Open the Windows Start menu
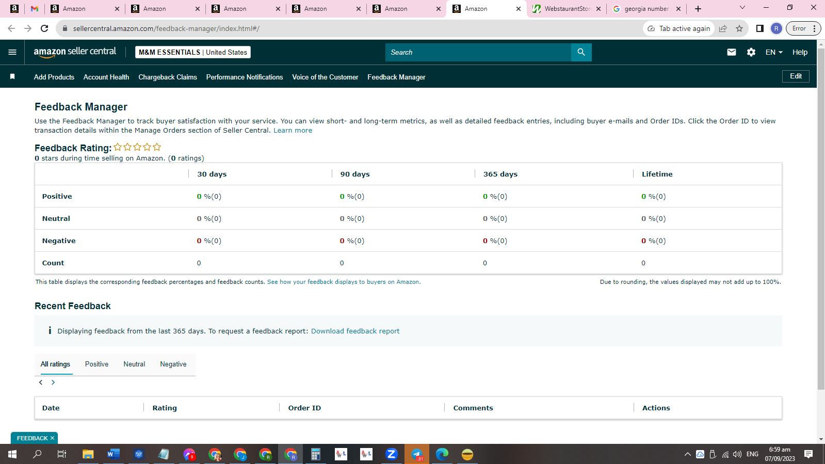 pyautogui.click(x=12, y=454)
